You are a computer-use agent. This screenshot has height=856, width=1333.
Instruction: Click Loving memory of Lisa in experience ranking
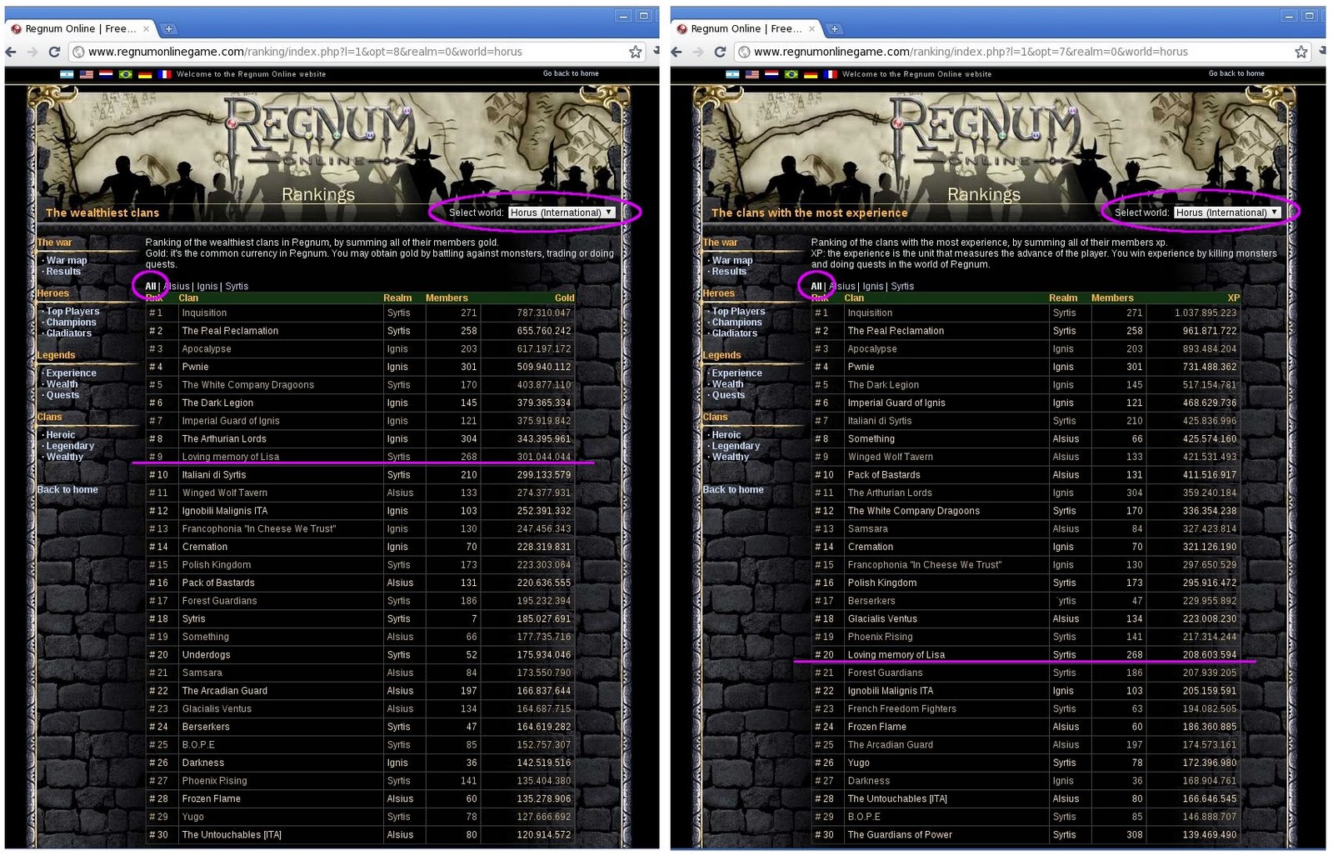click(x=896, y=654)
